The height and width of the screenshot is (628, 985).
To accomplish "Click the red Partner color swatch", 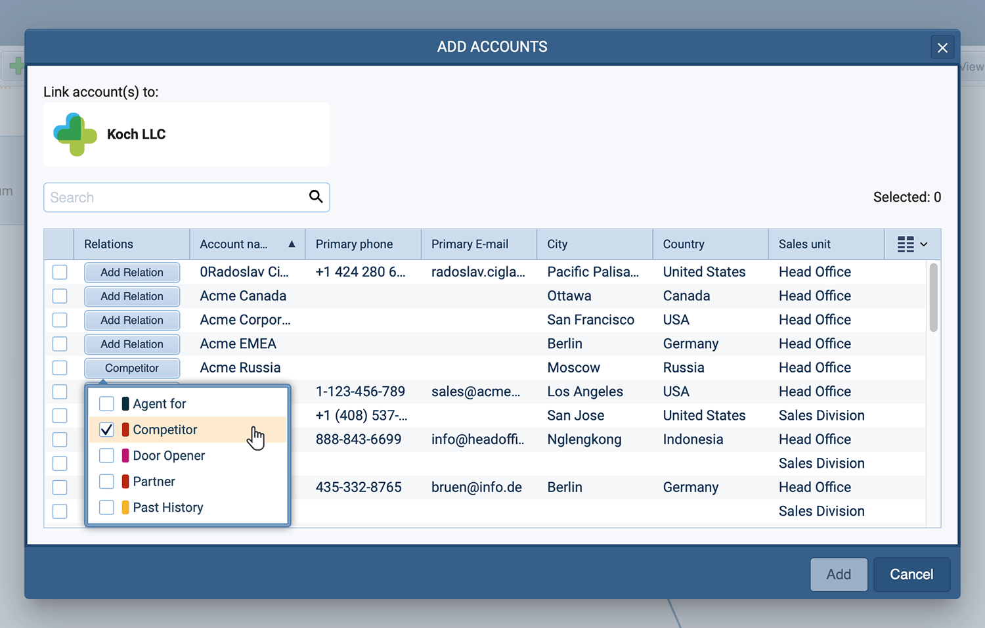I will click(x=125, y=482).
